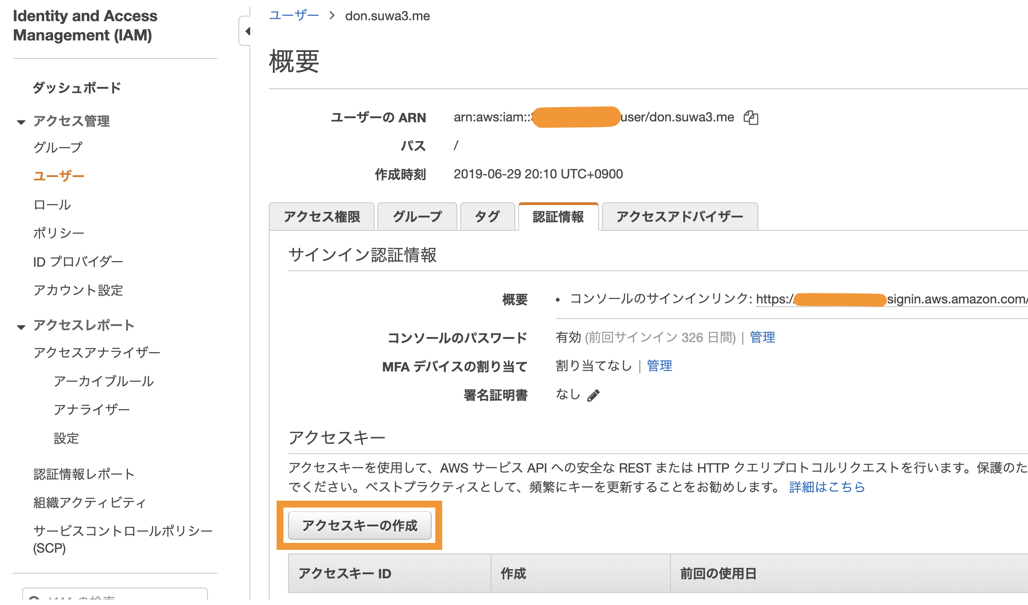Screen dimensions: 1028x605
Task: Open アナライザー in the sidebar
Action: point(92,410)
